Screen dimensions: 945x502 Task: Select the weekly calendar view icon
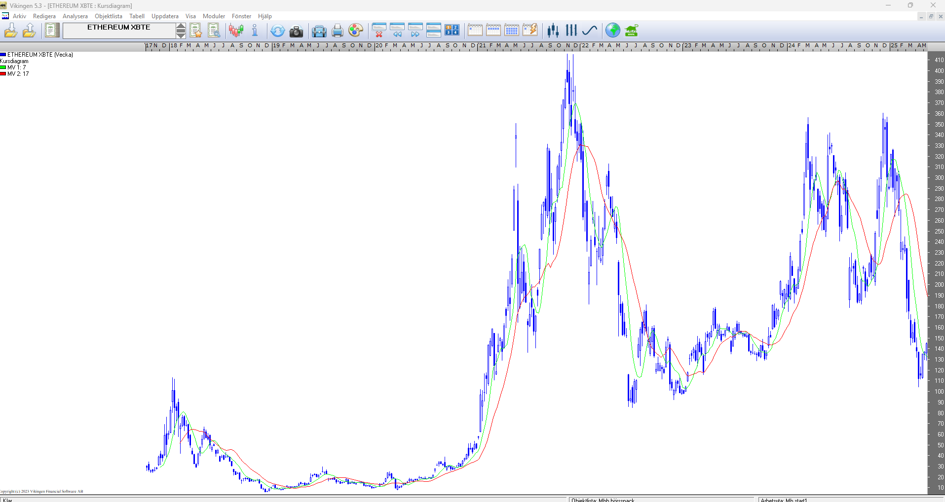click(x=493, y=31)
